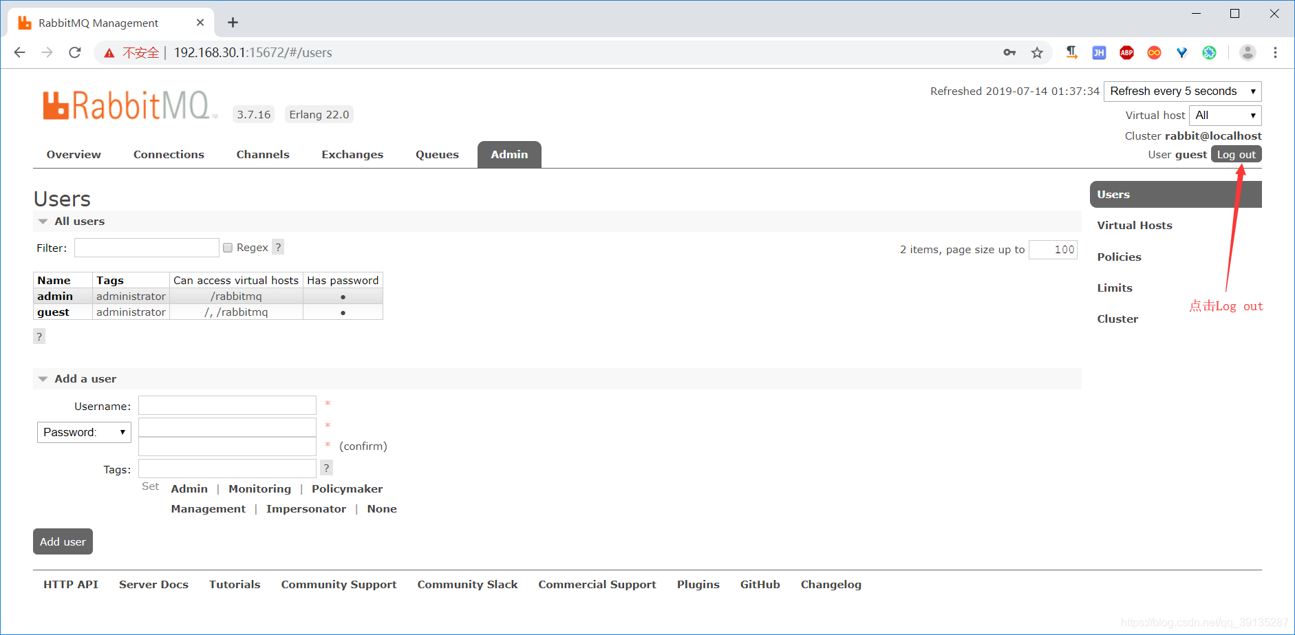This screenshot has height=635, width=1295.
Task: Set tag to None
Action: [x=382, y=509]
